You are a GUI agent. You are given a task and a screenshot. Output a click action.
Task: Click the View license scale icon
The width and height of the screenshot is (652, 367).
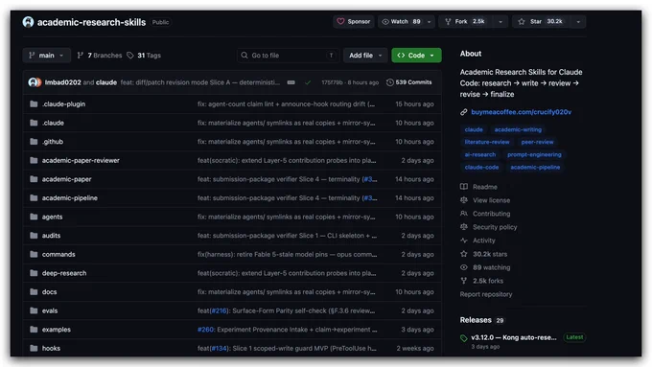(464, 200)
